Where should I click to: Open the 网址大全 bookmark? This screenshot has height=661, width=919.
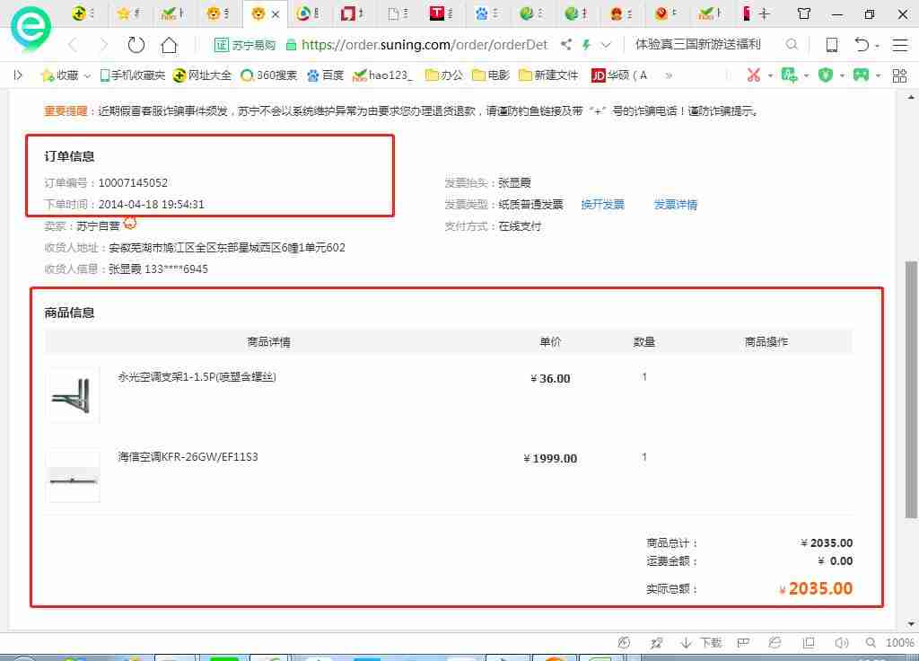202,75
